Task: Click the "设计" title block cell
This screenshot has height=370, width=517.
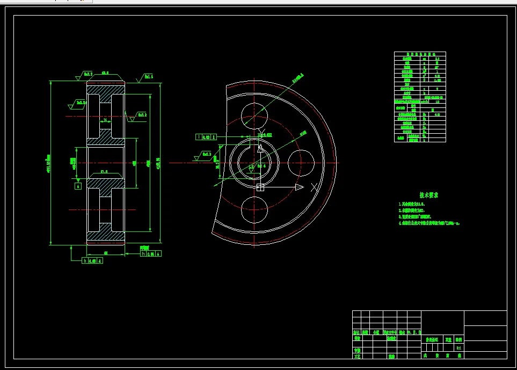Action: [x=357, y=338]
